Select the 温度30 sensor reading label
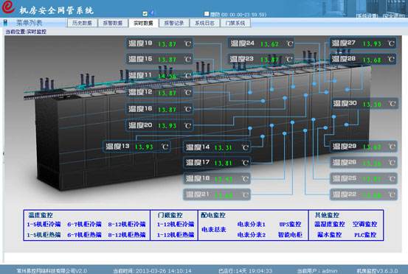Image resolution: width=408 pixels, height=274 pixels. point(365,104)
